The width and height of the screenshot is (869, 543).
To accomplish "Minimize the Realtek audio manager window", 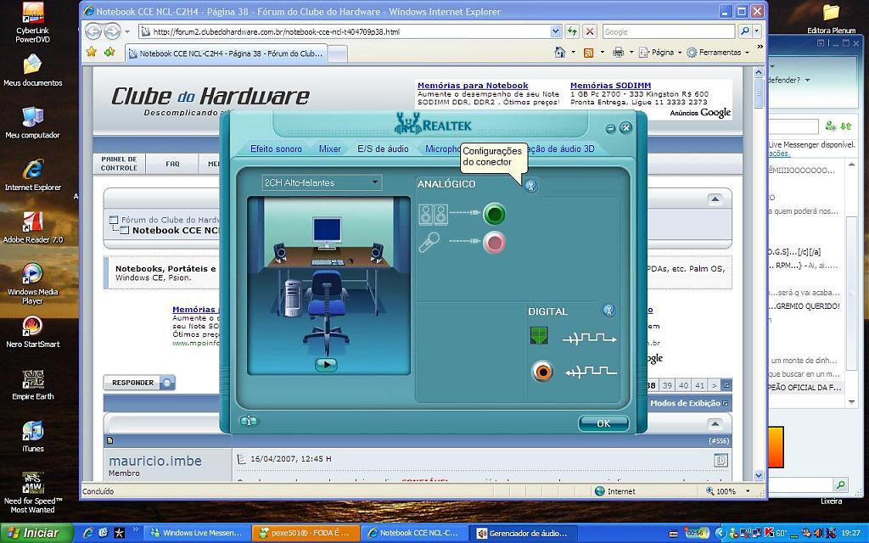I will [610, 129].
